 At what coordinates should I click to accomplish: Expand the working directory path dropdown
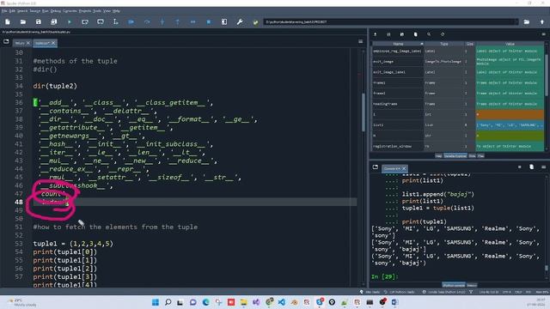pos(516,21)
